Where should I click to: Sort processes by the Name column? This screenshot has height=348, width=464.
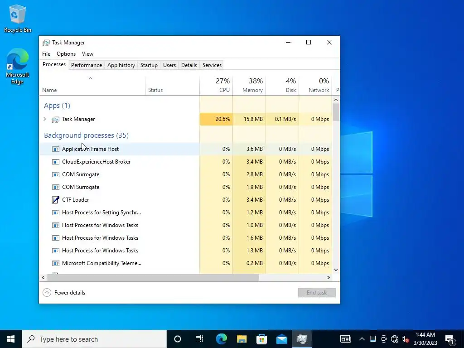point(92,86)
